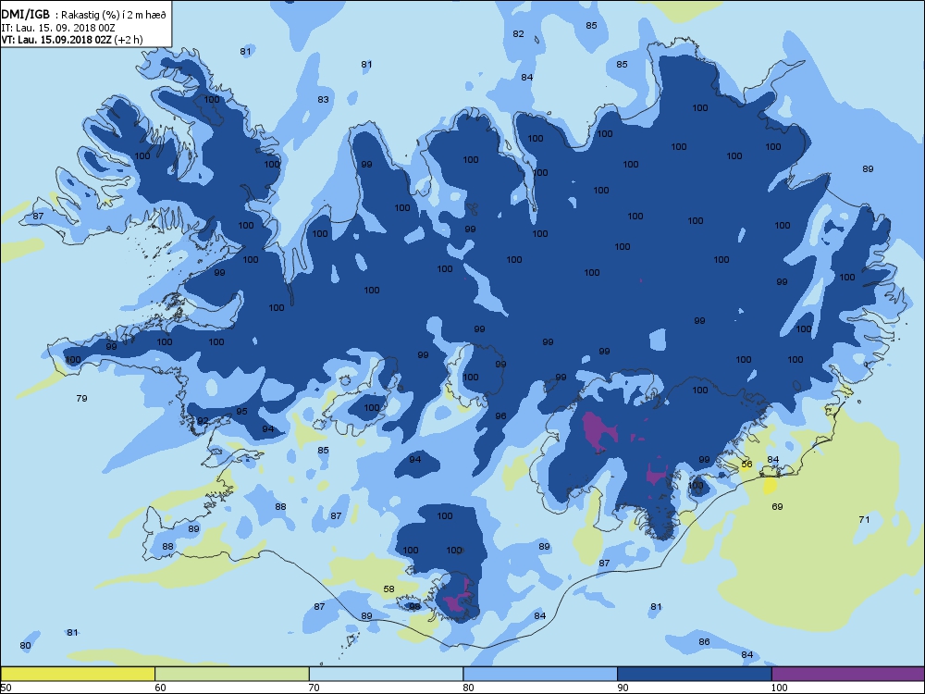Screen dimensions: 925x694
Task: Click the humidity value '95' on the map
Action: (x=241, y=412)
